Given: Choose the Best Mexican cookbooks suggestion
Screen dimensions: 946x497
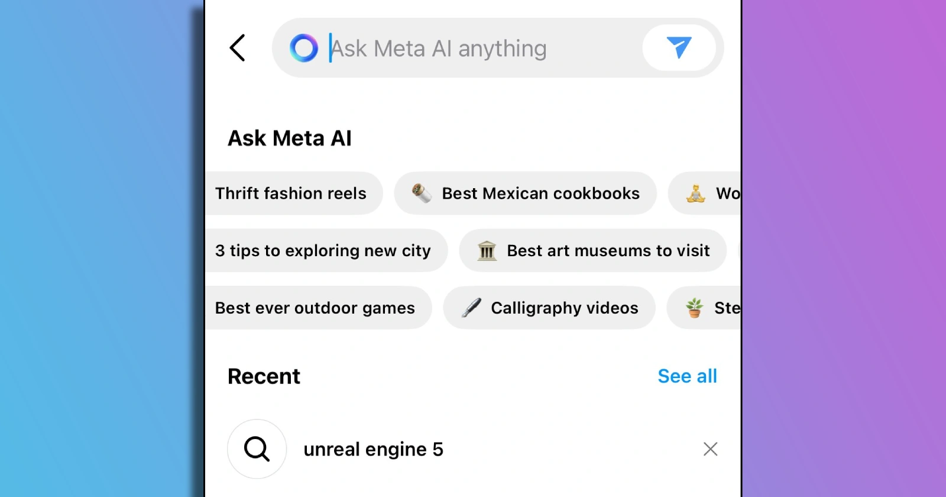Looking at the screenshot, I should click(x=540, y=193).
